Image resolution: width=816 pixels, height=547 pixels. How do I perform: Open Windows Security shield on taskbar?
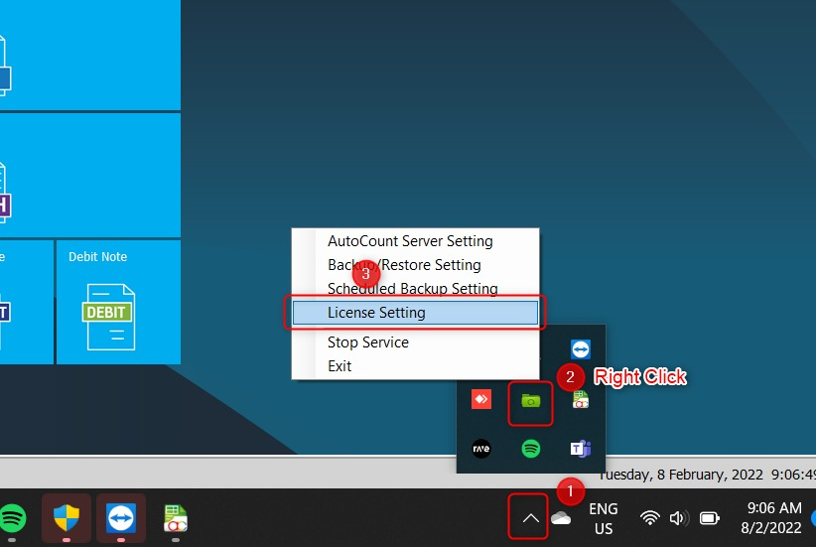point(67,518)
